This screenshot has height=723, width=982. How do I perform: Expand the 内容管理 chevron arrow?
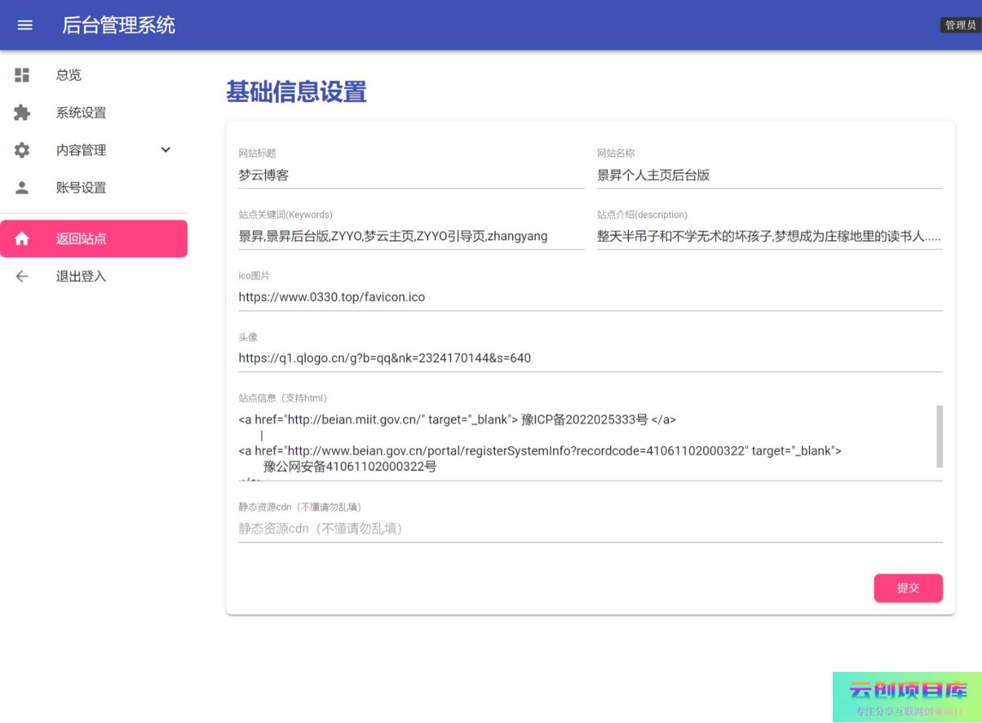tap(166, 150)
